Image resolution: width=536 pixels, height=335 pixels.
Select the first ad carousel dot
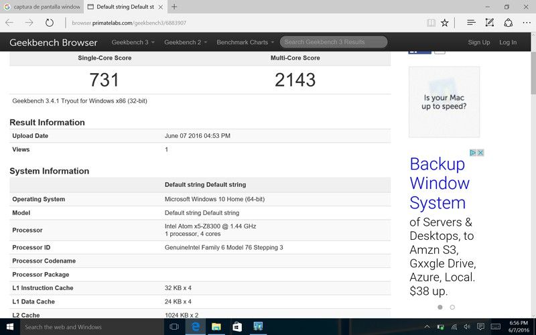(x=440, y=307)
